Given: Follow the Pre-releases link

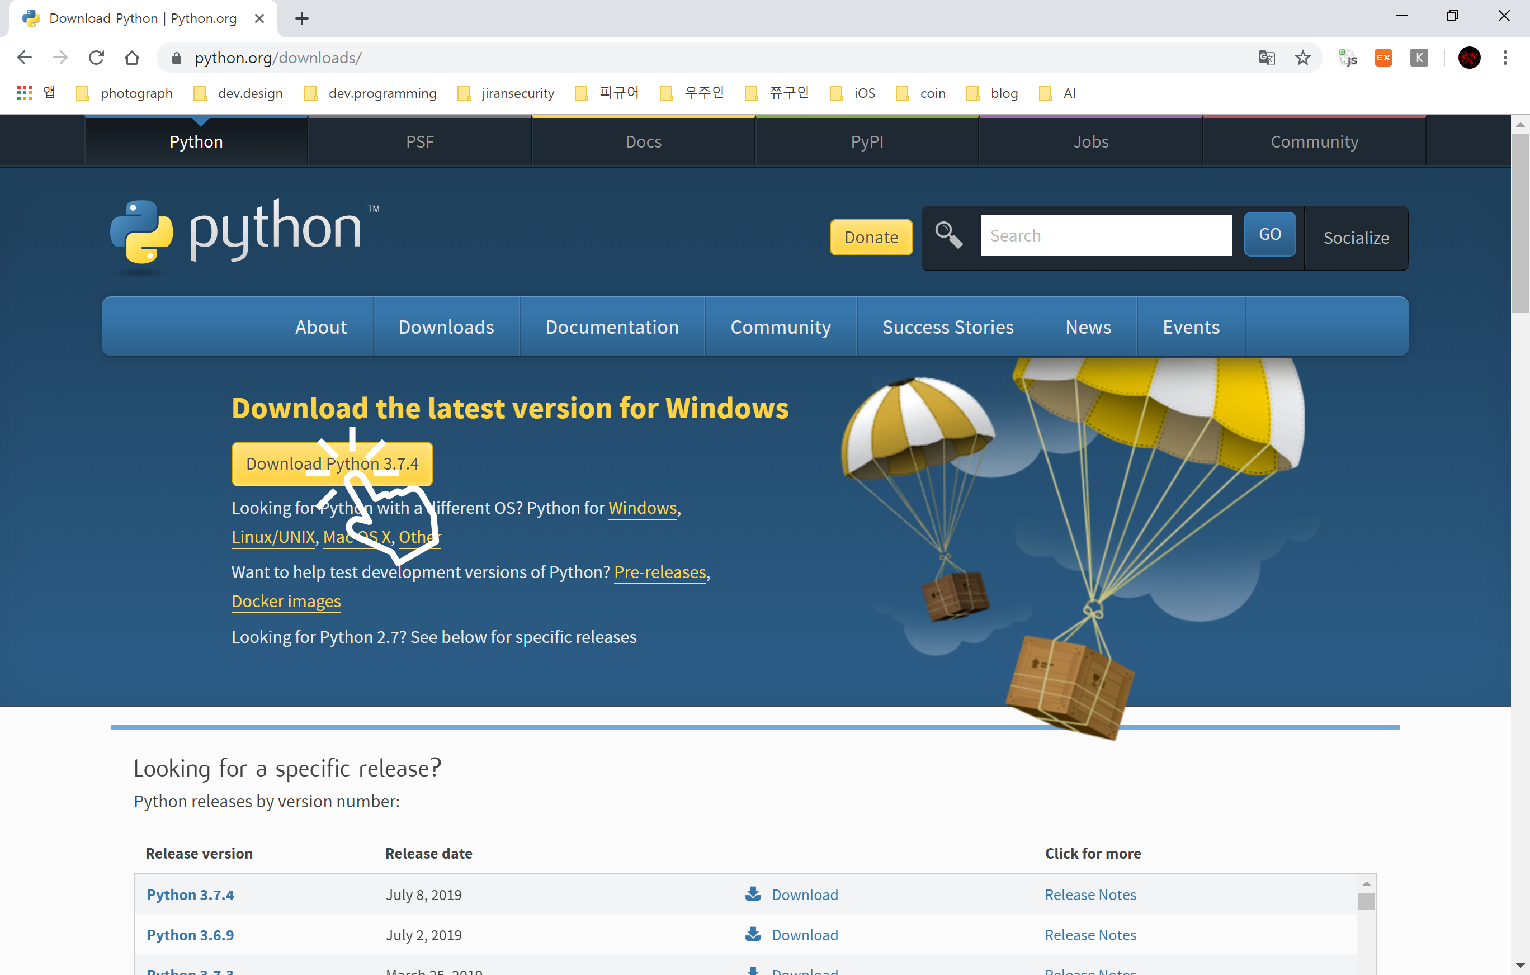Looking at the screenshot, I should (x=659, y=572).
